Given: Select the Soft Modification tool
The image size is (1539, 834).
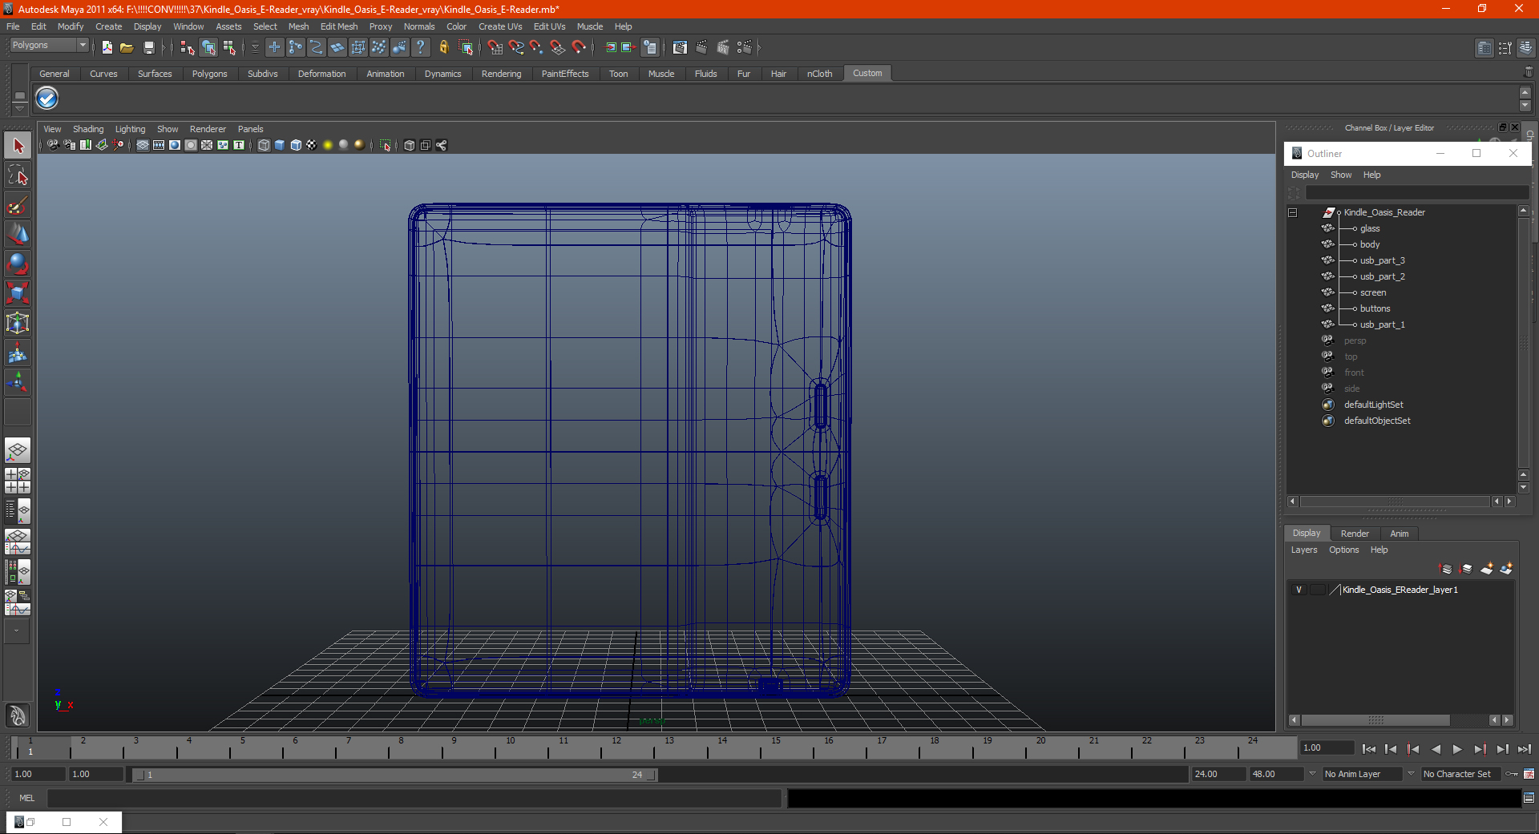Looking at the screenshot, I should coord(18,353).
